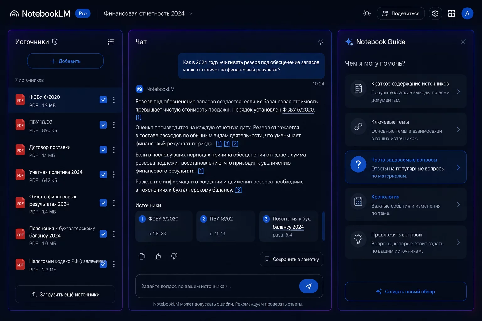Expand Хронология chevron
The height and width of the screenshot is (321, 482).
(x=458, y=204)
